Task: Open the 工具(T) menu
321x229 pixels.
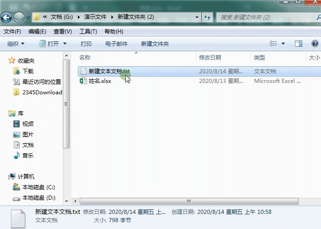Action: (x=88, y=32)
